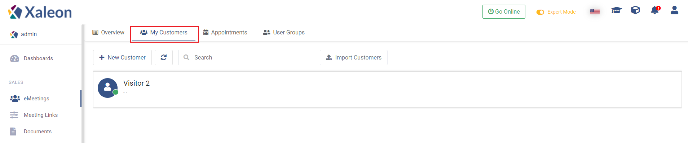Screen dimensions: 688x143
Task: Click the Dashboards gauge icon in sidebar
Action: pos(15,58)
